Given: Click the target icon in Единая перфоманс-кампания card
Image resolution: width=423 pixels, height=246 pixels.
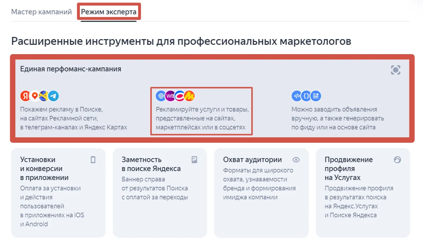Looking at the screenshot, I should [395, 70].
